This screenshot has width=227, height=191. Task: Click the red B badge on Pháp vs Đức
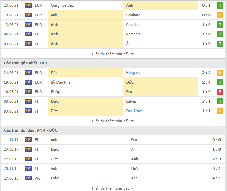pyautogui.click(x=220, y=92)
